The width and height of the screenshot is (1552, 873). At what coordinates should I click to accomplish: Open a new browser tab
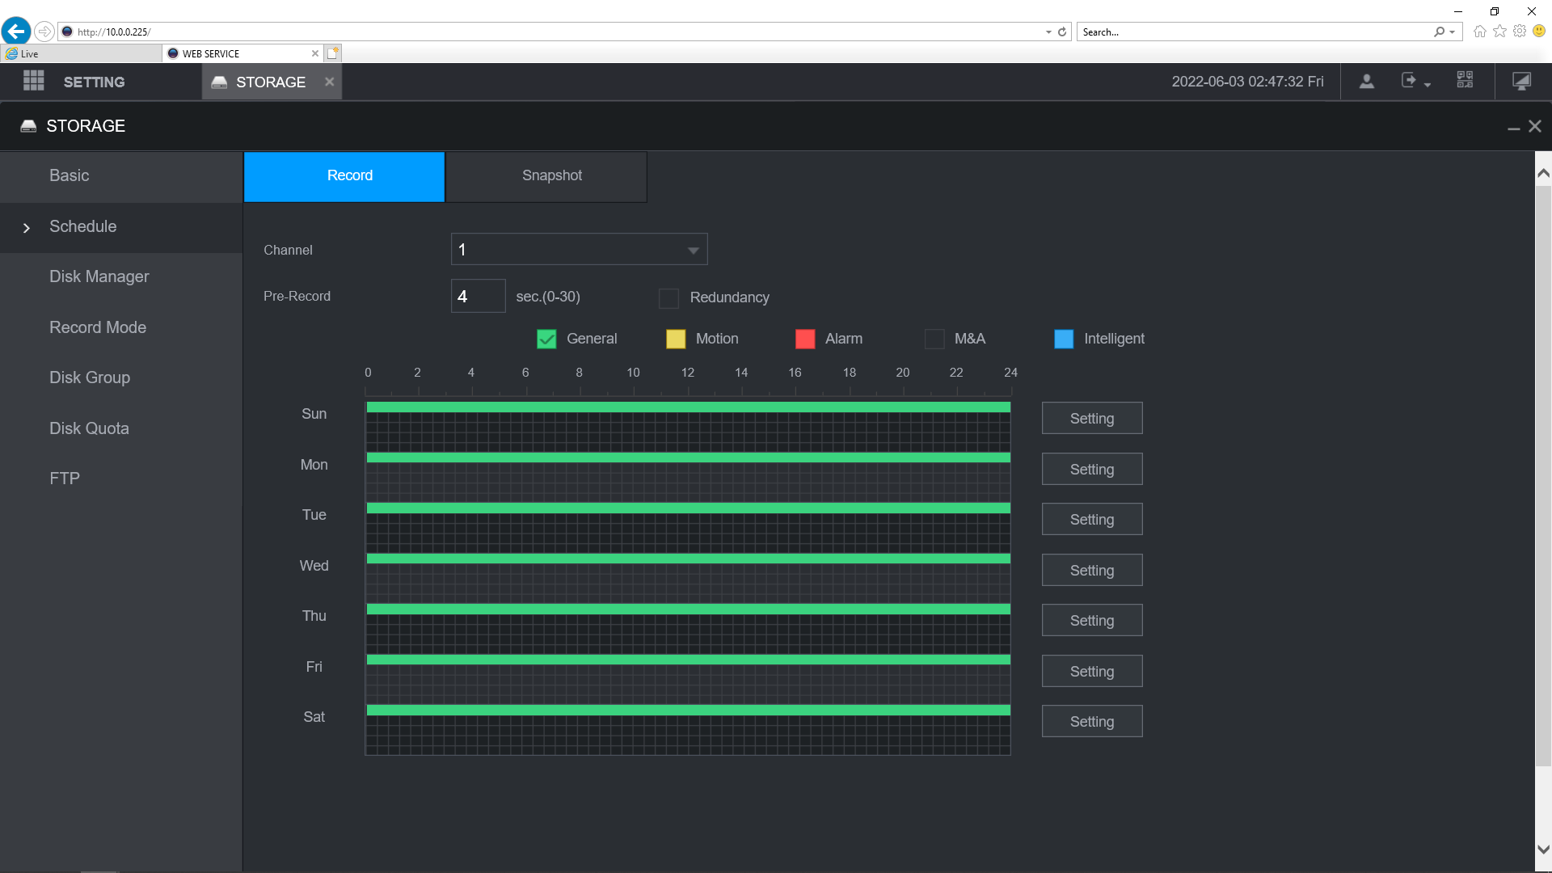[x=333, y=53]
